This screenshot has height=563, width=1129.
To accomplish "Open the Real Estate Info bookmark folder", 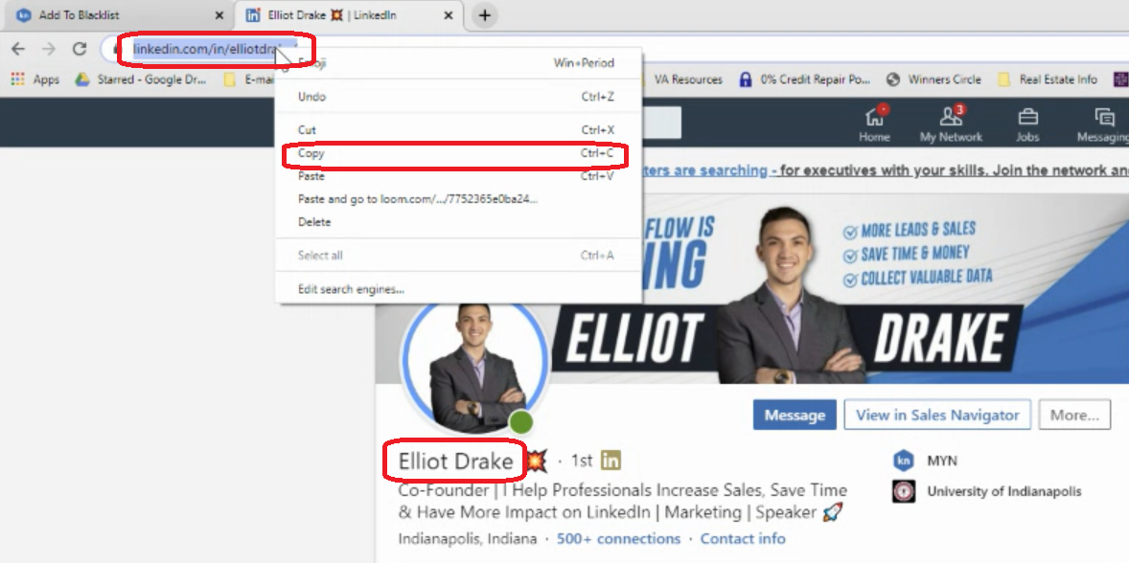I will click(x=1048, y=79).
